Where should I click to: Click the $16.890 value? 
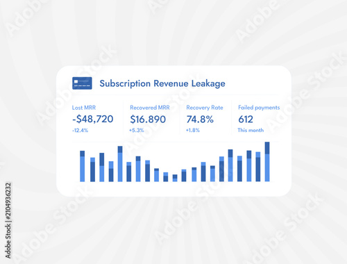(148, 119)
